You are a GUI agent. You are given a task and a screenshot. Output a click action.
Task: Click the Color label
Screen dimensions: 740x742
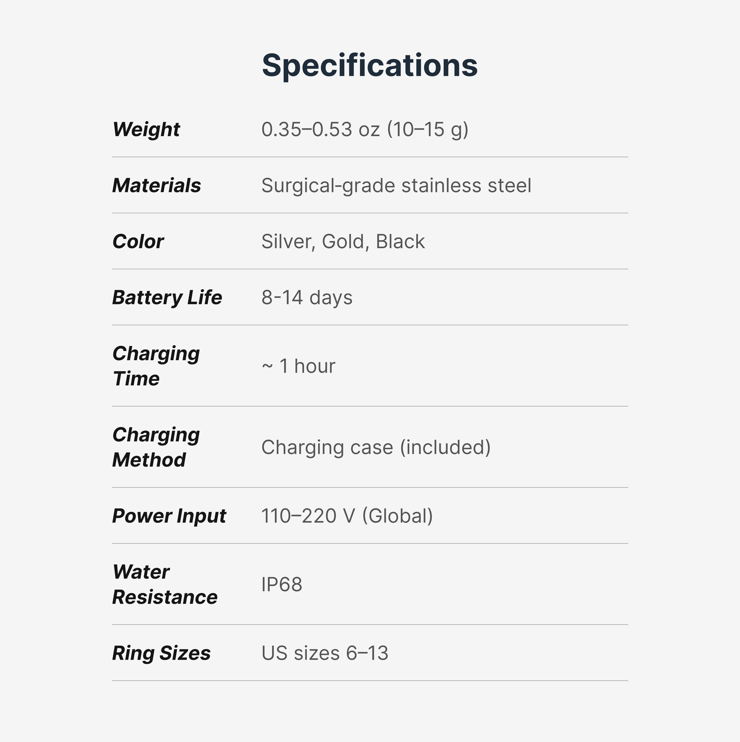pos(138,241)
